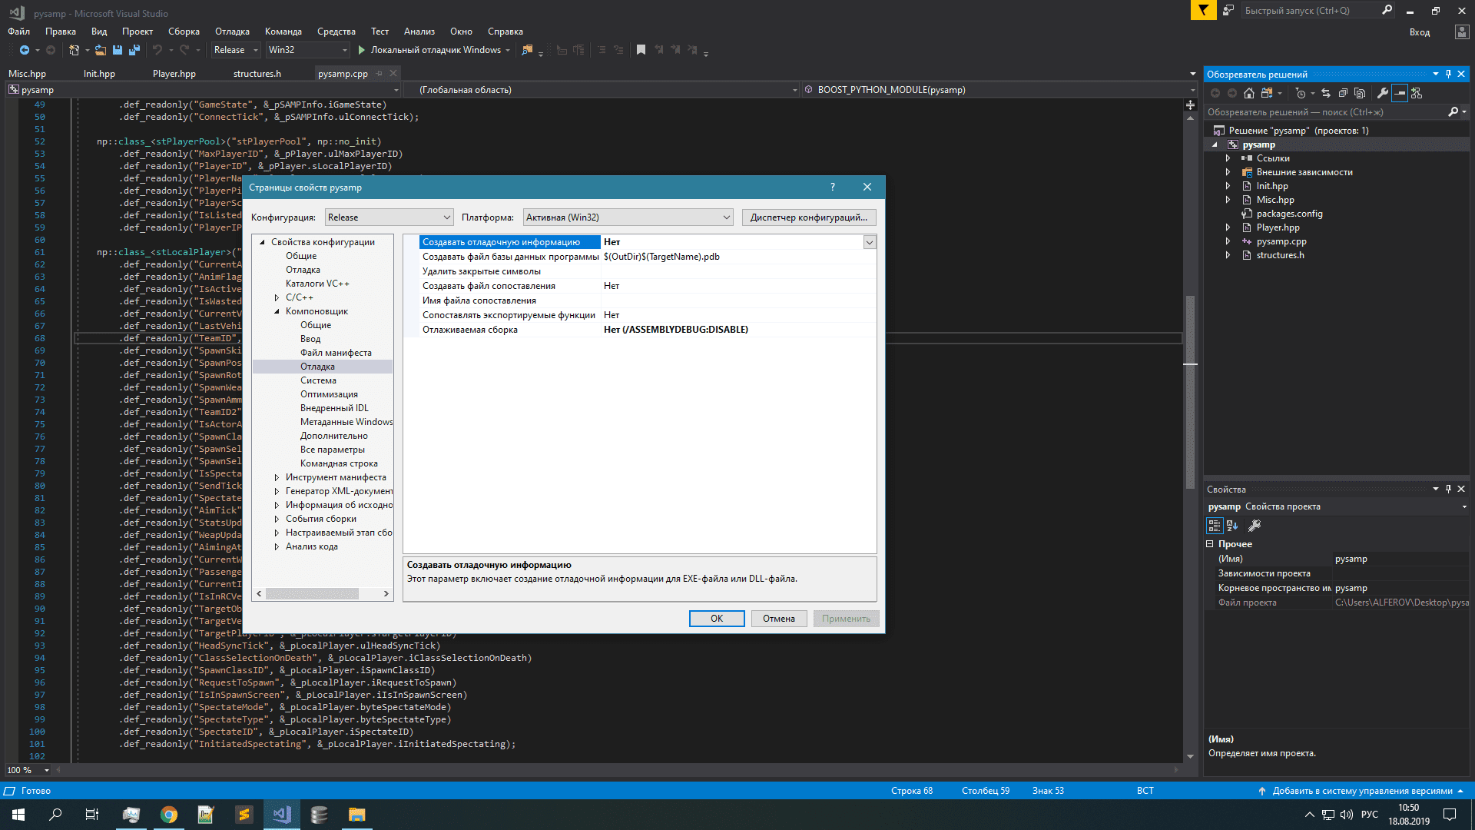Viewport: 1475px width, 830px height.
Task: Pin the pysamp.cpp tab
Action: click(380, 74)
